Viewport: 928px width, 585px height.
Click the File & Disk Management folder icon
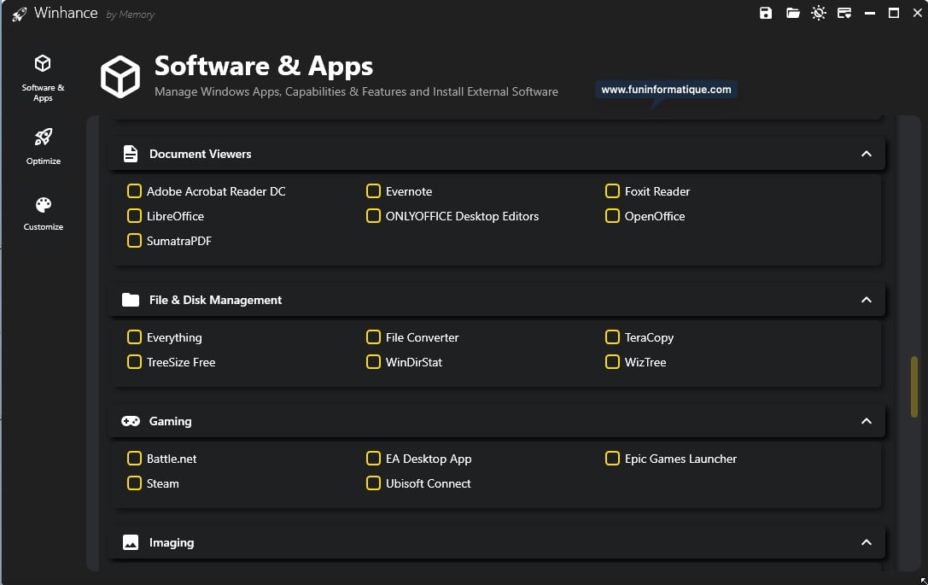(x=131, y=300)
